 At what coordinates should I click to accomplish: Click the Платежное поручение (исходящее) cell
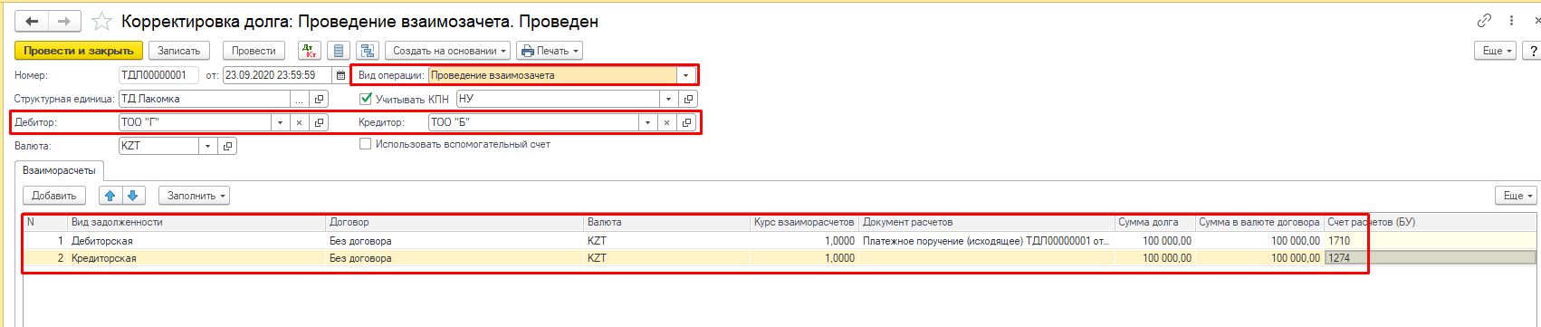pos(986,241)
